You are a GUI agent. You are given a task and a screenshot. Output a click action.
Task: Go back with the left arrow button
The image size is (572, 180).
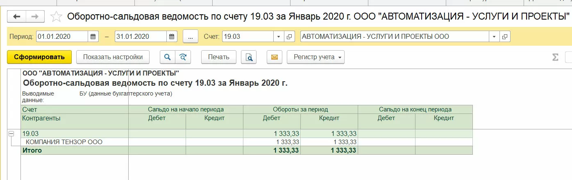pos(17,16)
